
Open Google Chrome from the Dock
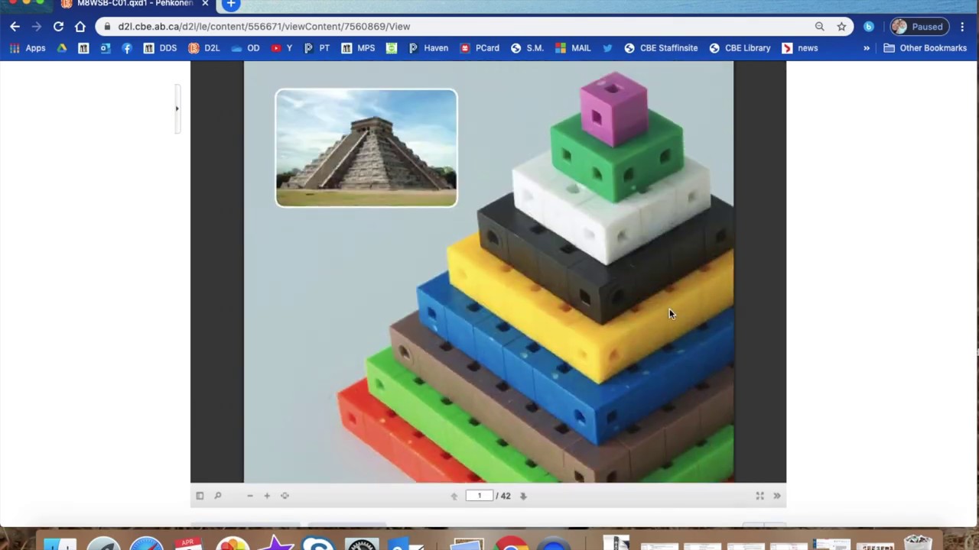[x=510, y=543]
